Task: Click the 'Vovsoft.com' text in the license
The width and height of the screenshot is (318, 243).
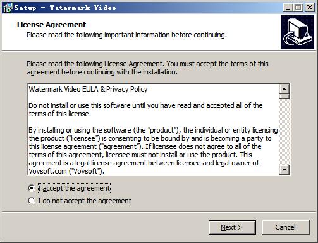Action: (x=47, y=171)
